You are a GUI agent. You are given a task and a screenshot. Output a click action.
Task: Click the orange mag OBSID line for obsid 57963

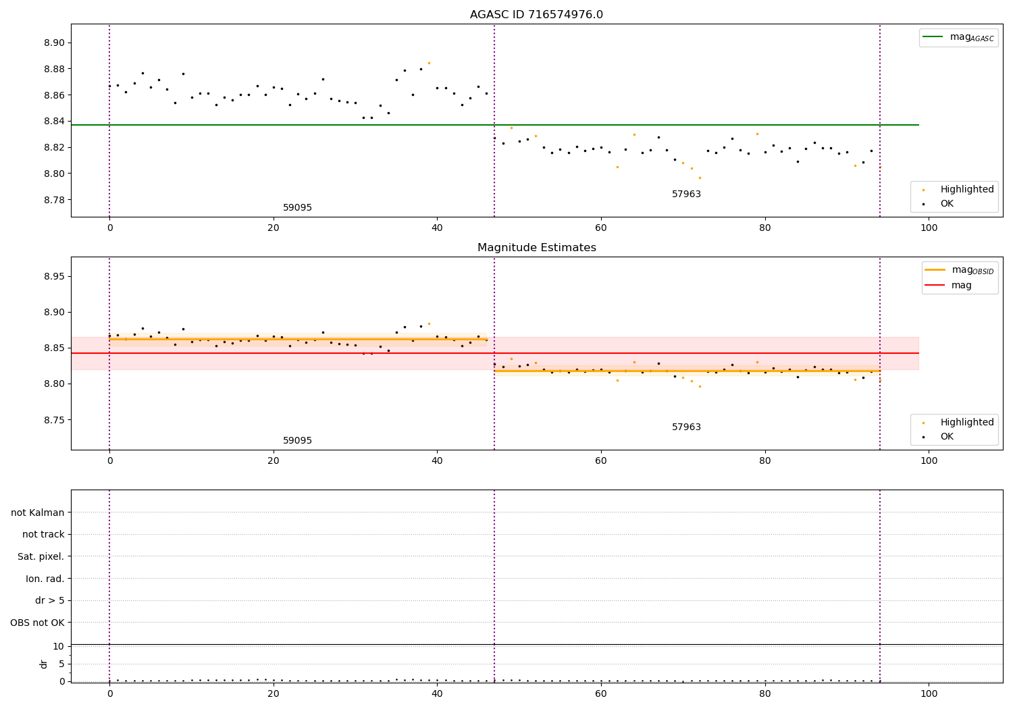[687, 371]
